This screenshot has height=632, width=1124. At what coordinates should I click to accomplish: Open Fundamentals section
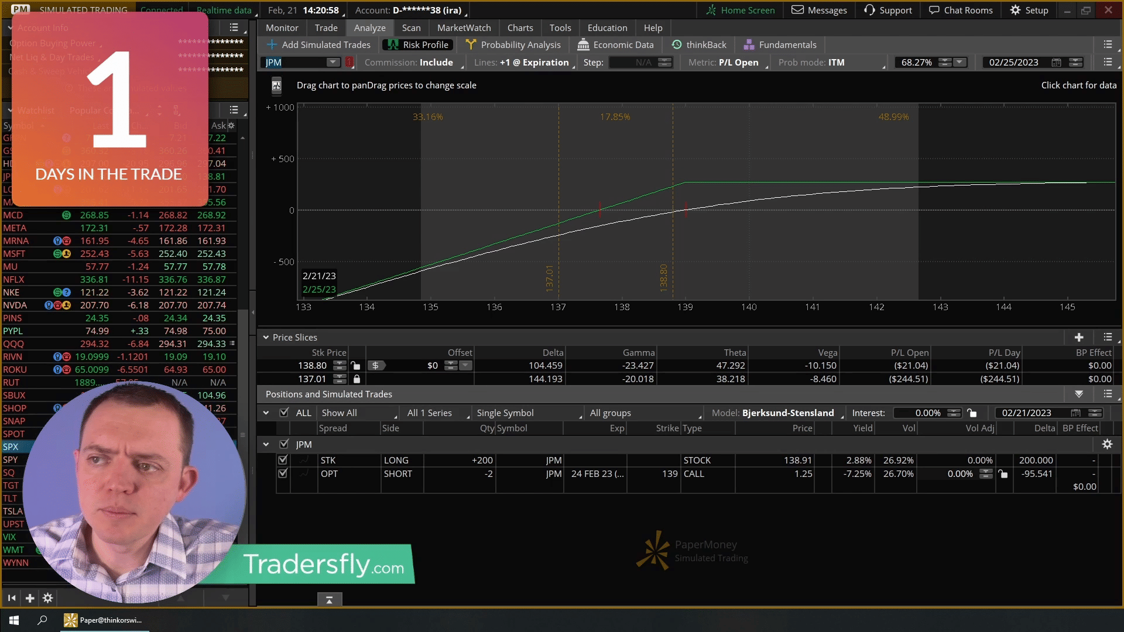[x=780, y=44]
